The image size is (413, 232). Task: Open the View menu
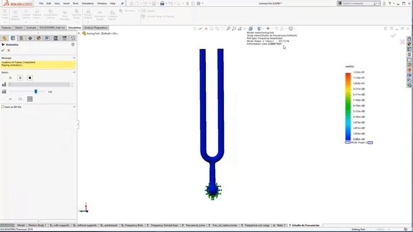(57, 3)
